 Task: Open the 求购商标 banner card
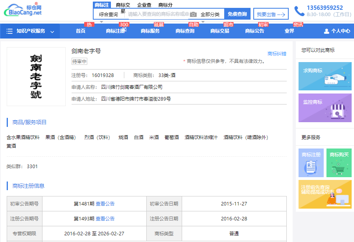click(x=325, y=76)
